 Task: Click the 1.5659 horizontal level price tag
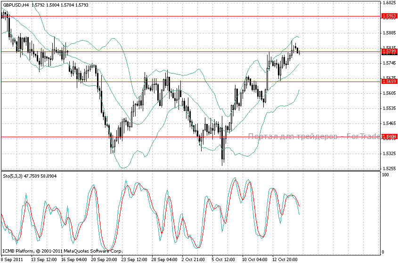[389, 82]
